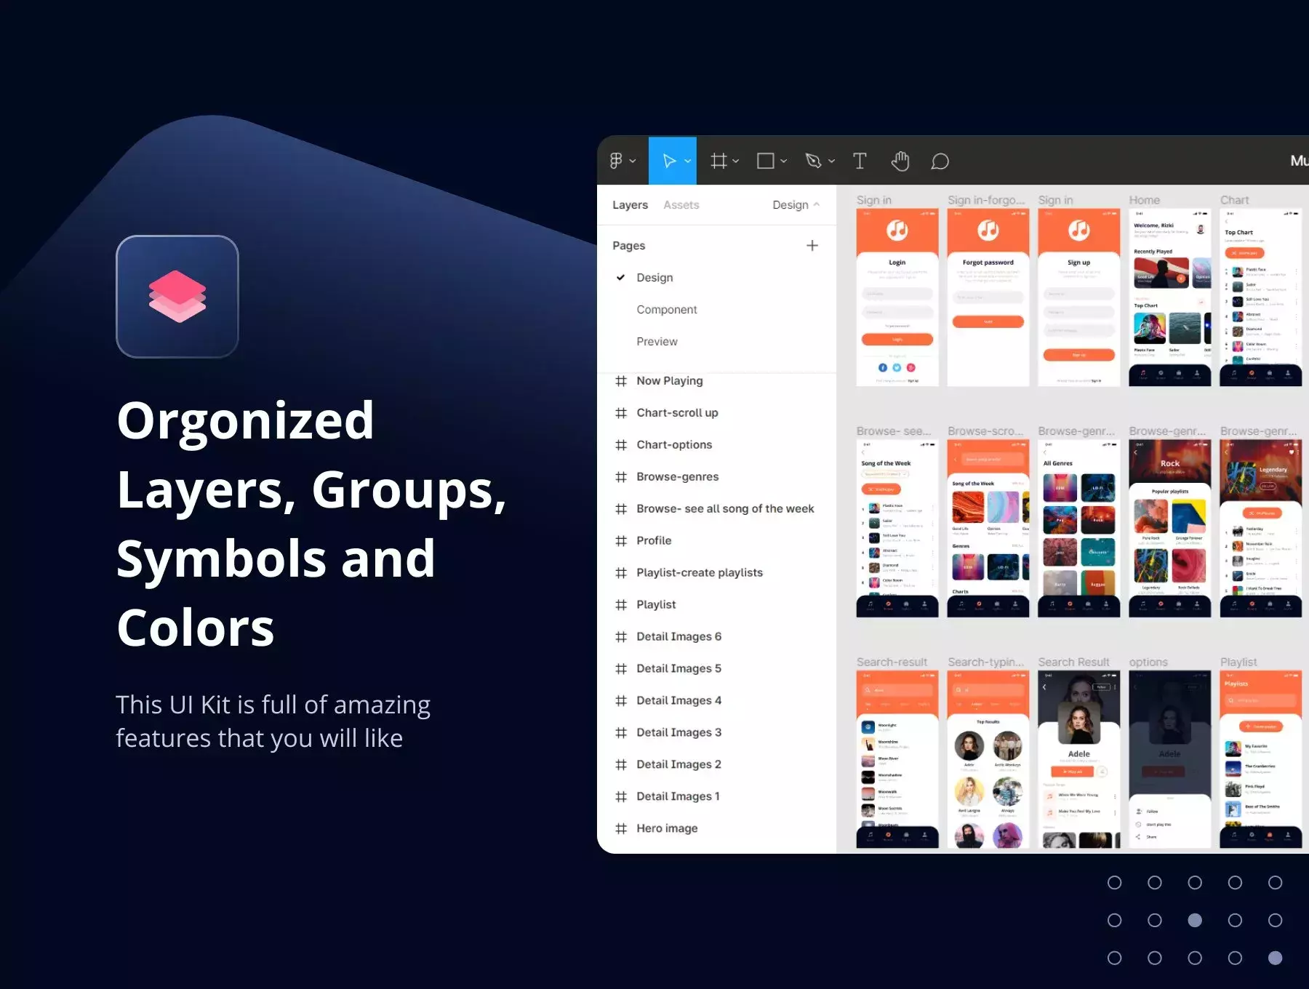Click frame icon beside Profile layer
1309x989 pixels.
(x=621, y=541)
